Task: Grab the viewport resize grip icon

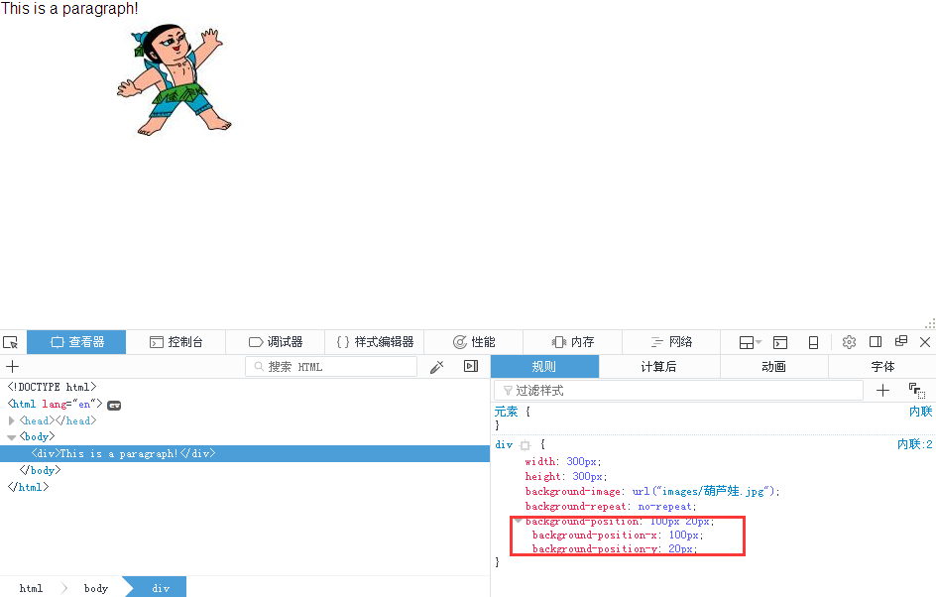Action: pos(930,323)
